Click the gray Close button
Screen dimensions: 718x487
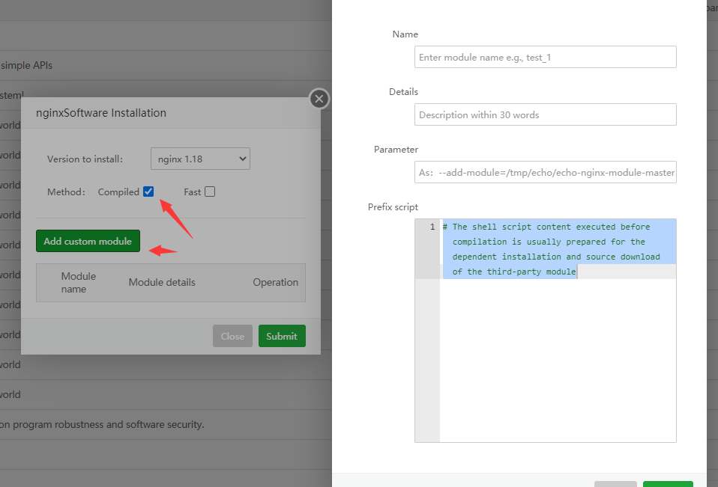pyautogui.click(x=232, y=336)
